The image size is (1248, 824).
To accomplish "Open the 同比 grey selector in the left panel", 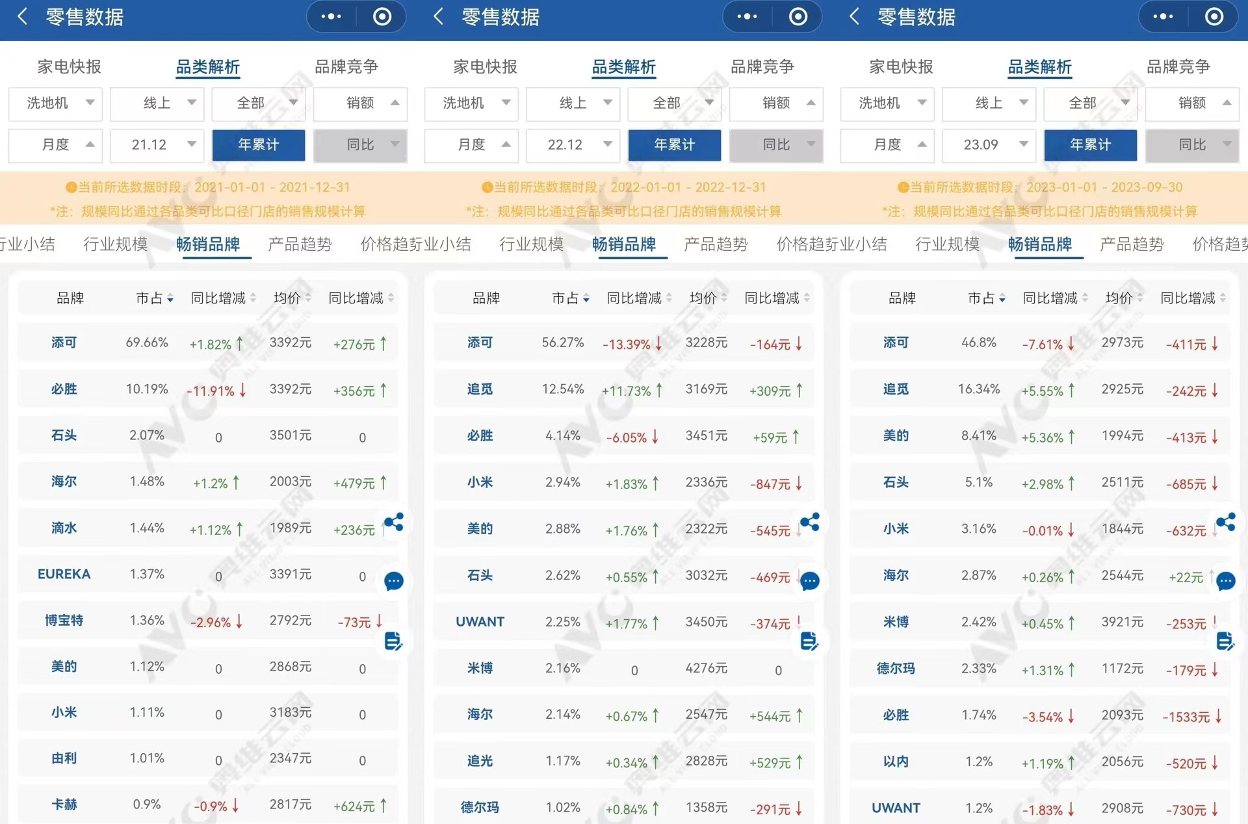I will point(360,144).
